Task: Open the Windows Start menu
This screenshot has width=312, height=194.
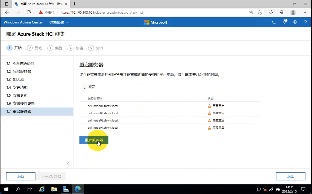Action: click(x=6, y=189)
